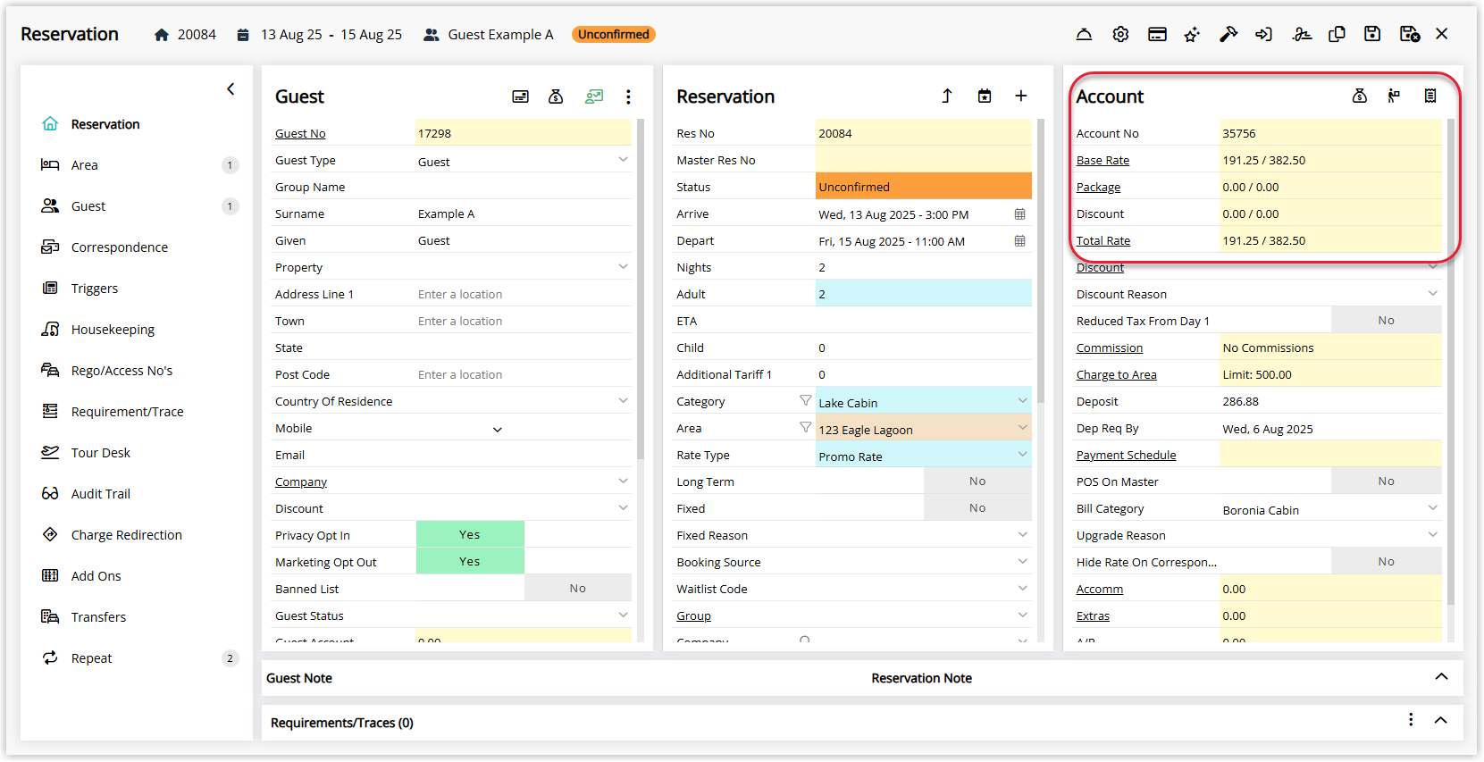This screenshot has width=1484, height=762.
Task: Click the Charge to Area link
Action: point(1117,375)
